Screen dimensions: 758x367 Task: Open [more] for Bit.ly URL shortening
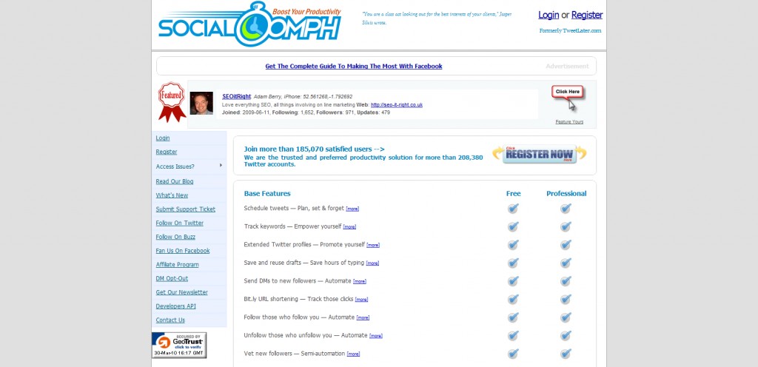[361, 300]
